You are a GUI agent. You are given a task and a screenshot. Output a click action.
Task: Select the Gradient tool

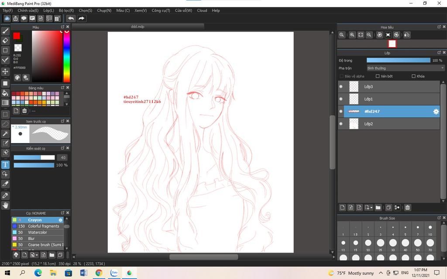pyautogui.click(x=5, y=102)
